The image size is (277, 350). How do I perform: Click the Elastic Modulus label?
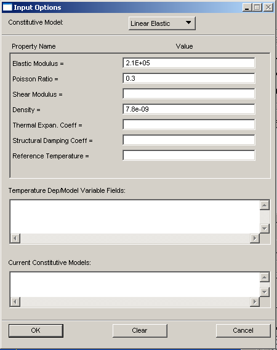pos(38,63)
